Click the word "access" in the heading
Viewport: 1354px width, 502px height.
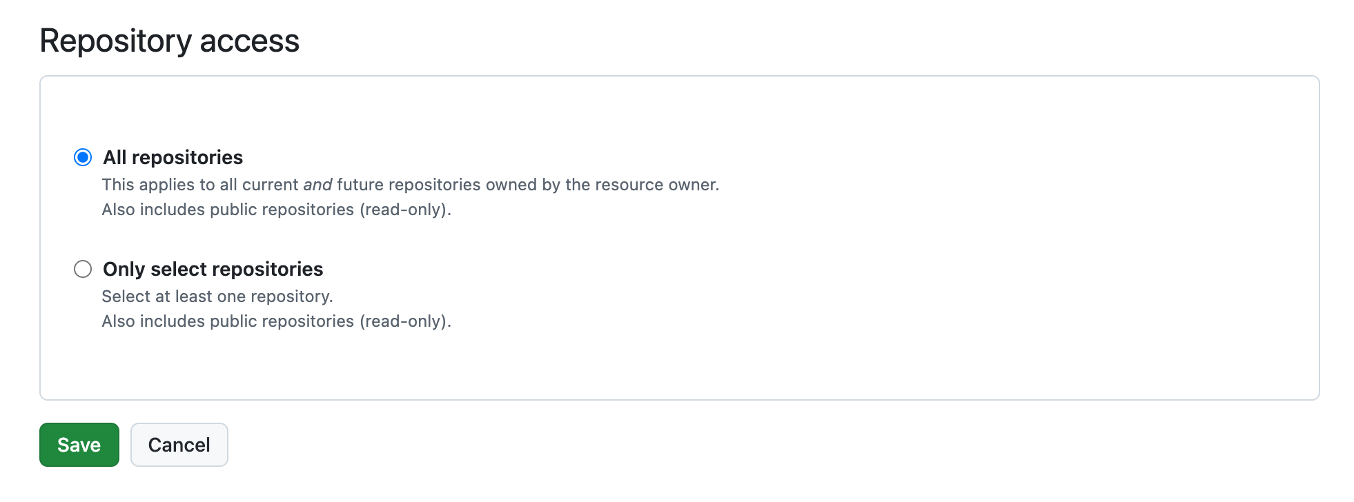click(x=249, y=41)
